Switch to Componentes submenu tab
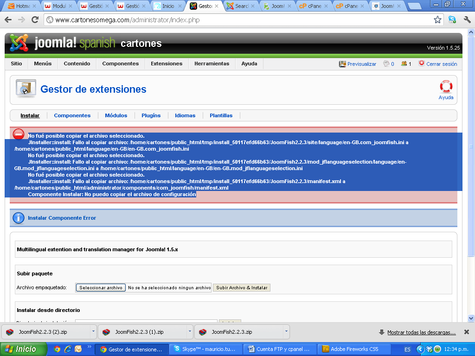 (72, 115)
